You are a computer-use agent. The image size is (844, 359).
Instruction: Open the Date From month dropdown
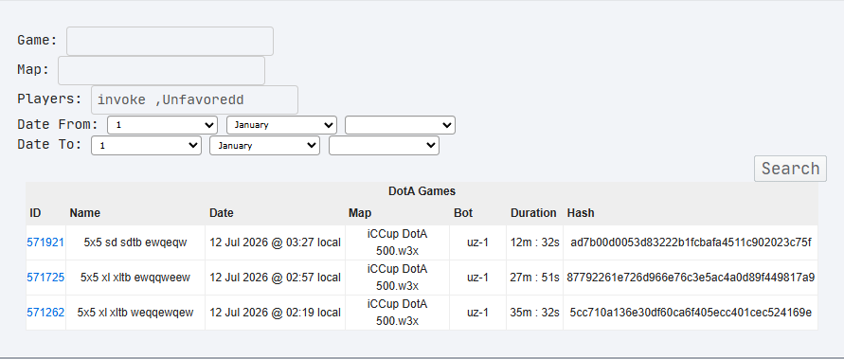(x=282, y=125)
